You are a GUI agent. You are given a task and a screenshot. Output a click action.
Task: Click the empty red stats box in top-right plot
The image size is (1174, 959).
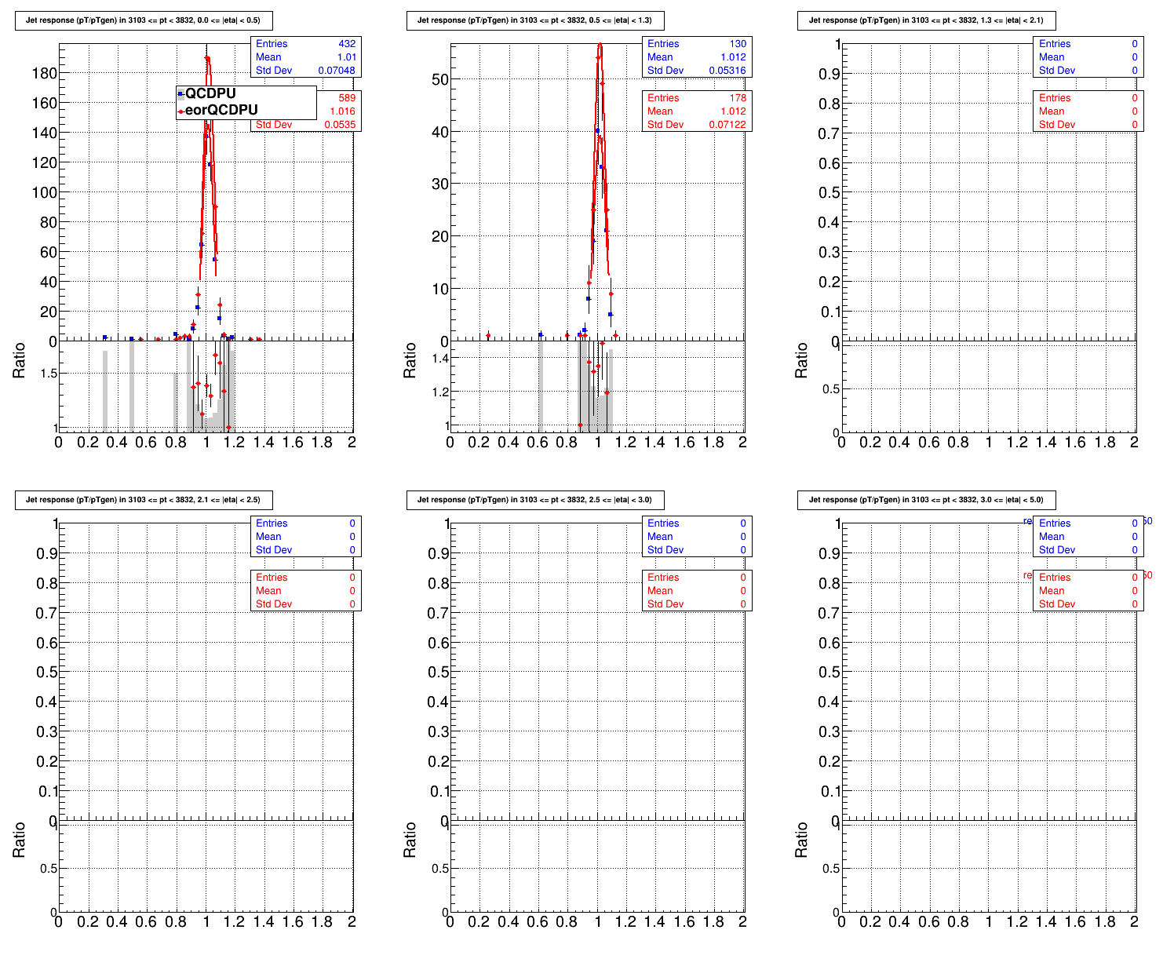tap(1088, 111)
